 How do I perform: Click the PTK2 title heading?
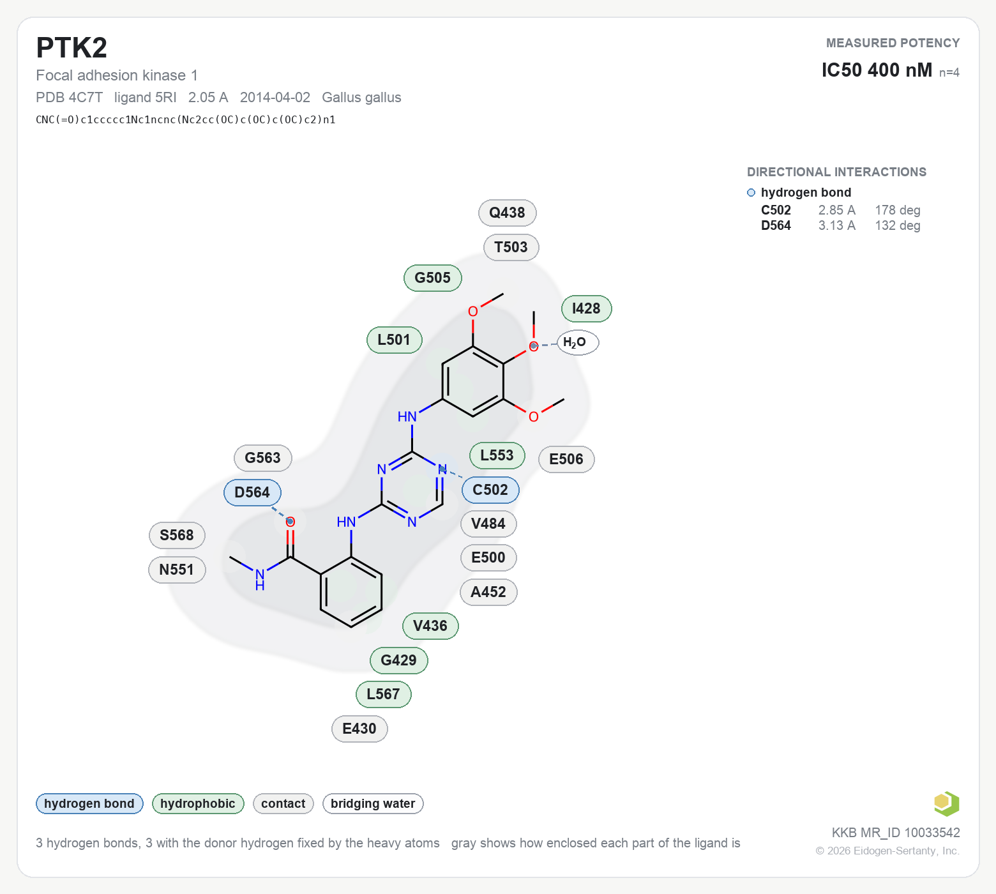72,48
